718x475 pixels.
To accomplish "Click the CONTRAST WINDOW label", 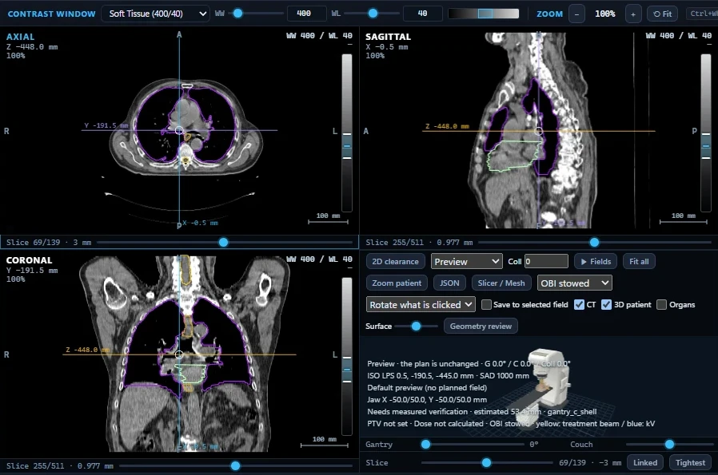I will pos(51,14).
